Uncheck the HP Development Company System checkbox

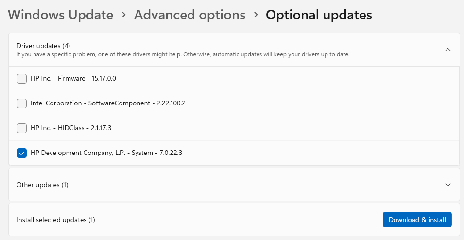[x=22, y=153]
